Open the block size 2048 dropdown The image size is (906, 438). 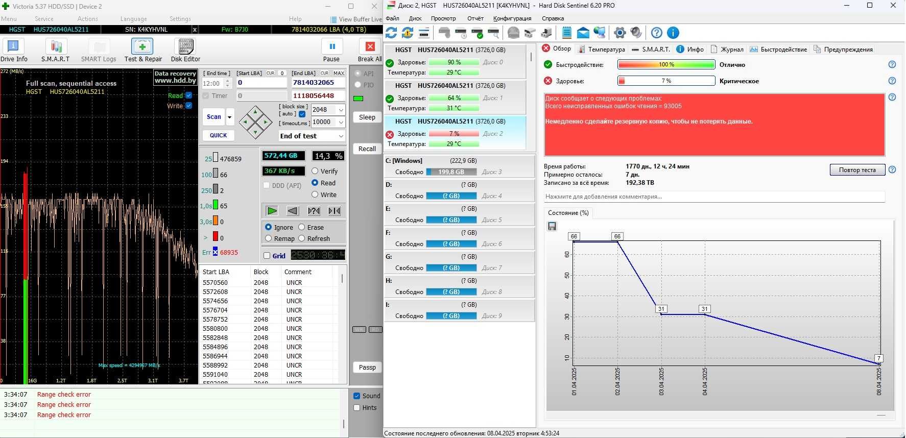[x=341, y=110]
